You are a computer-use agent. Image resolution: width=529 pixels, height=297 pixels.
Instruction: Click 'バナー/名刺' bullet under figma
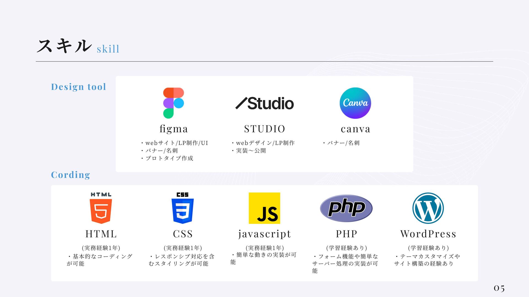159,151
